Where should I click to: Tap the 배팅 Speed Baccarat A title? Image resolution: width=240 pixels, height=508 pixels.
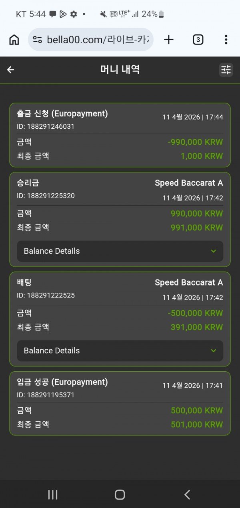[189, 283]
